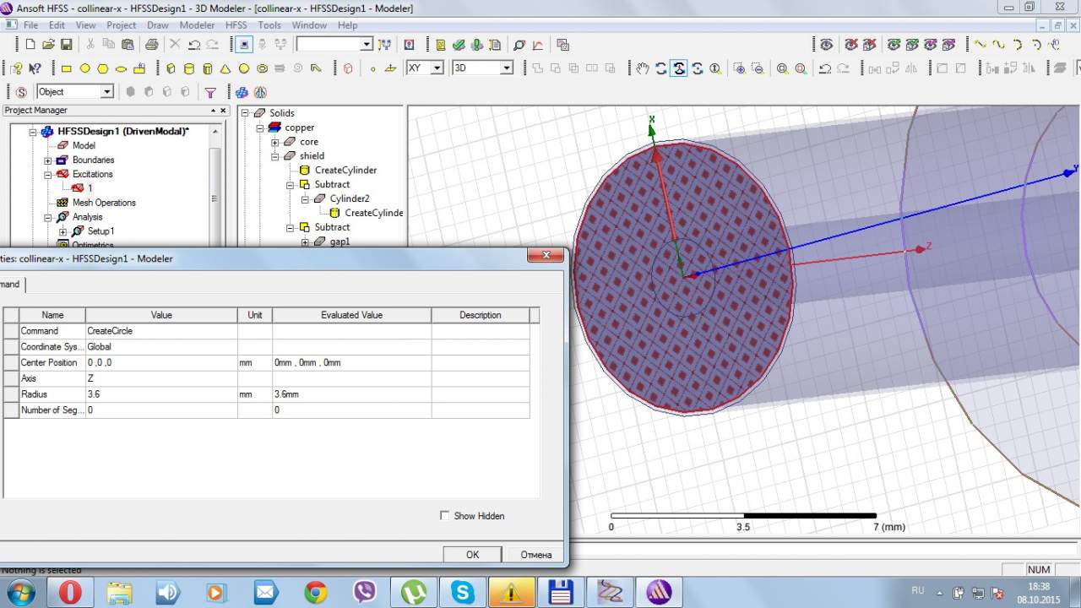Click the Print icon in toolbar
Image resolution: width=1081 pixels, height=608 pixels.
click(x=151, y=45)
